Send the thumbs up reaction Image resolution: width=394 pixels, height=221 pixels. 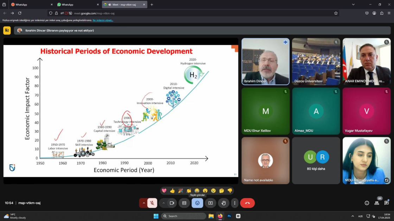click(x=172, y=191)
